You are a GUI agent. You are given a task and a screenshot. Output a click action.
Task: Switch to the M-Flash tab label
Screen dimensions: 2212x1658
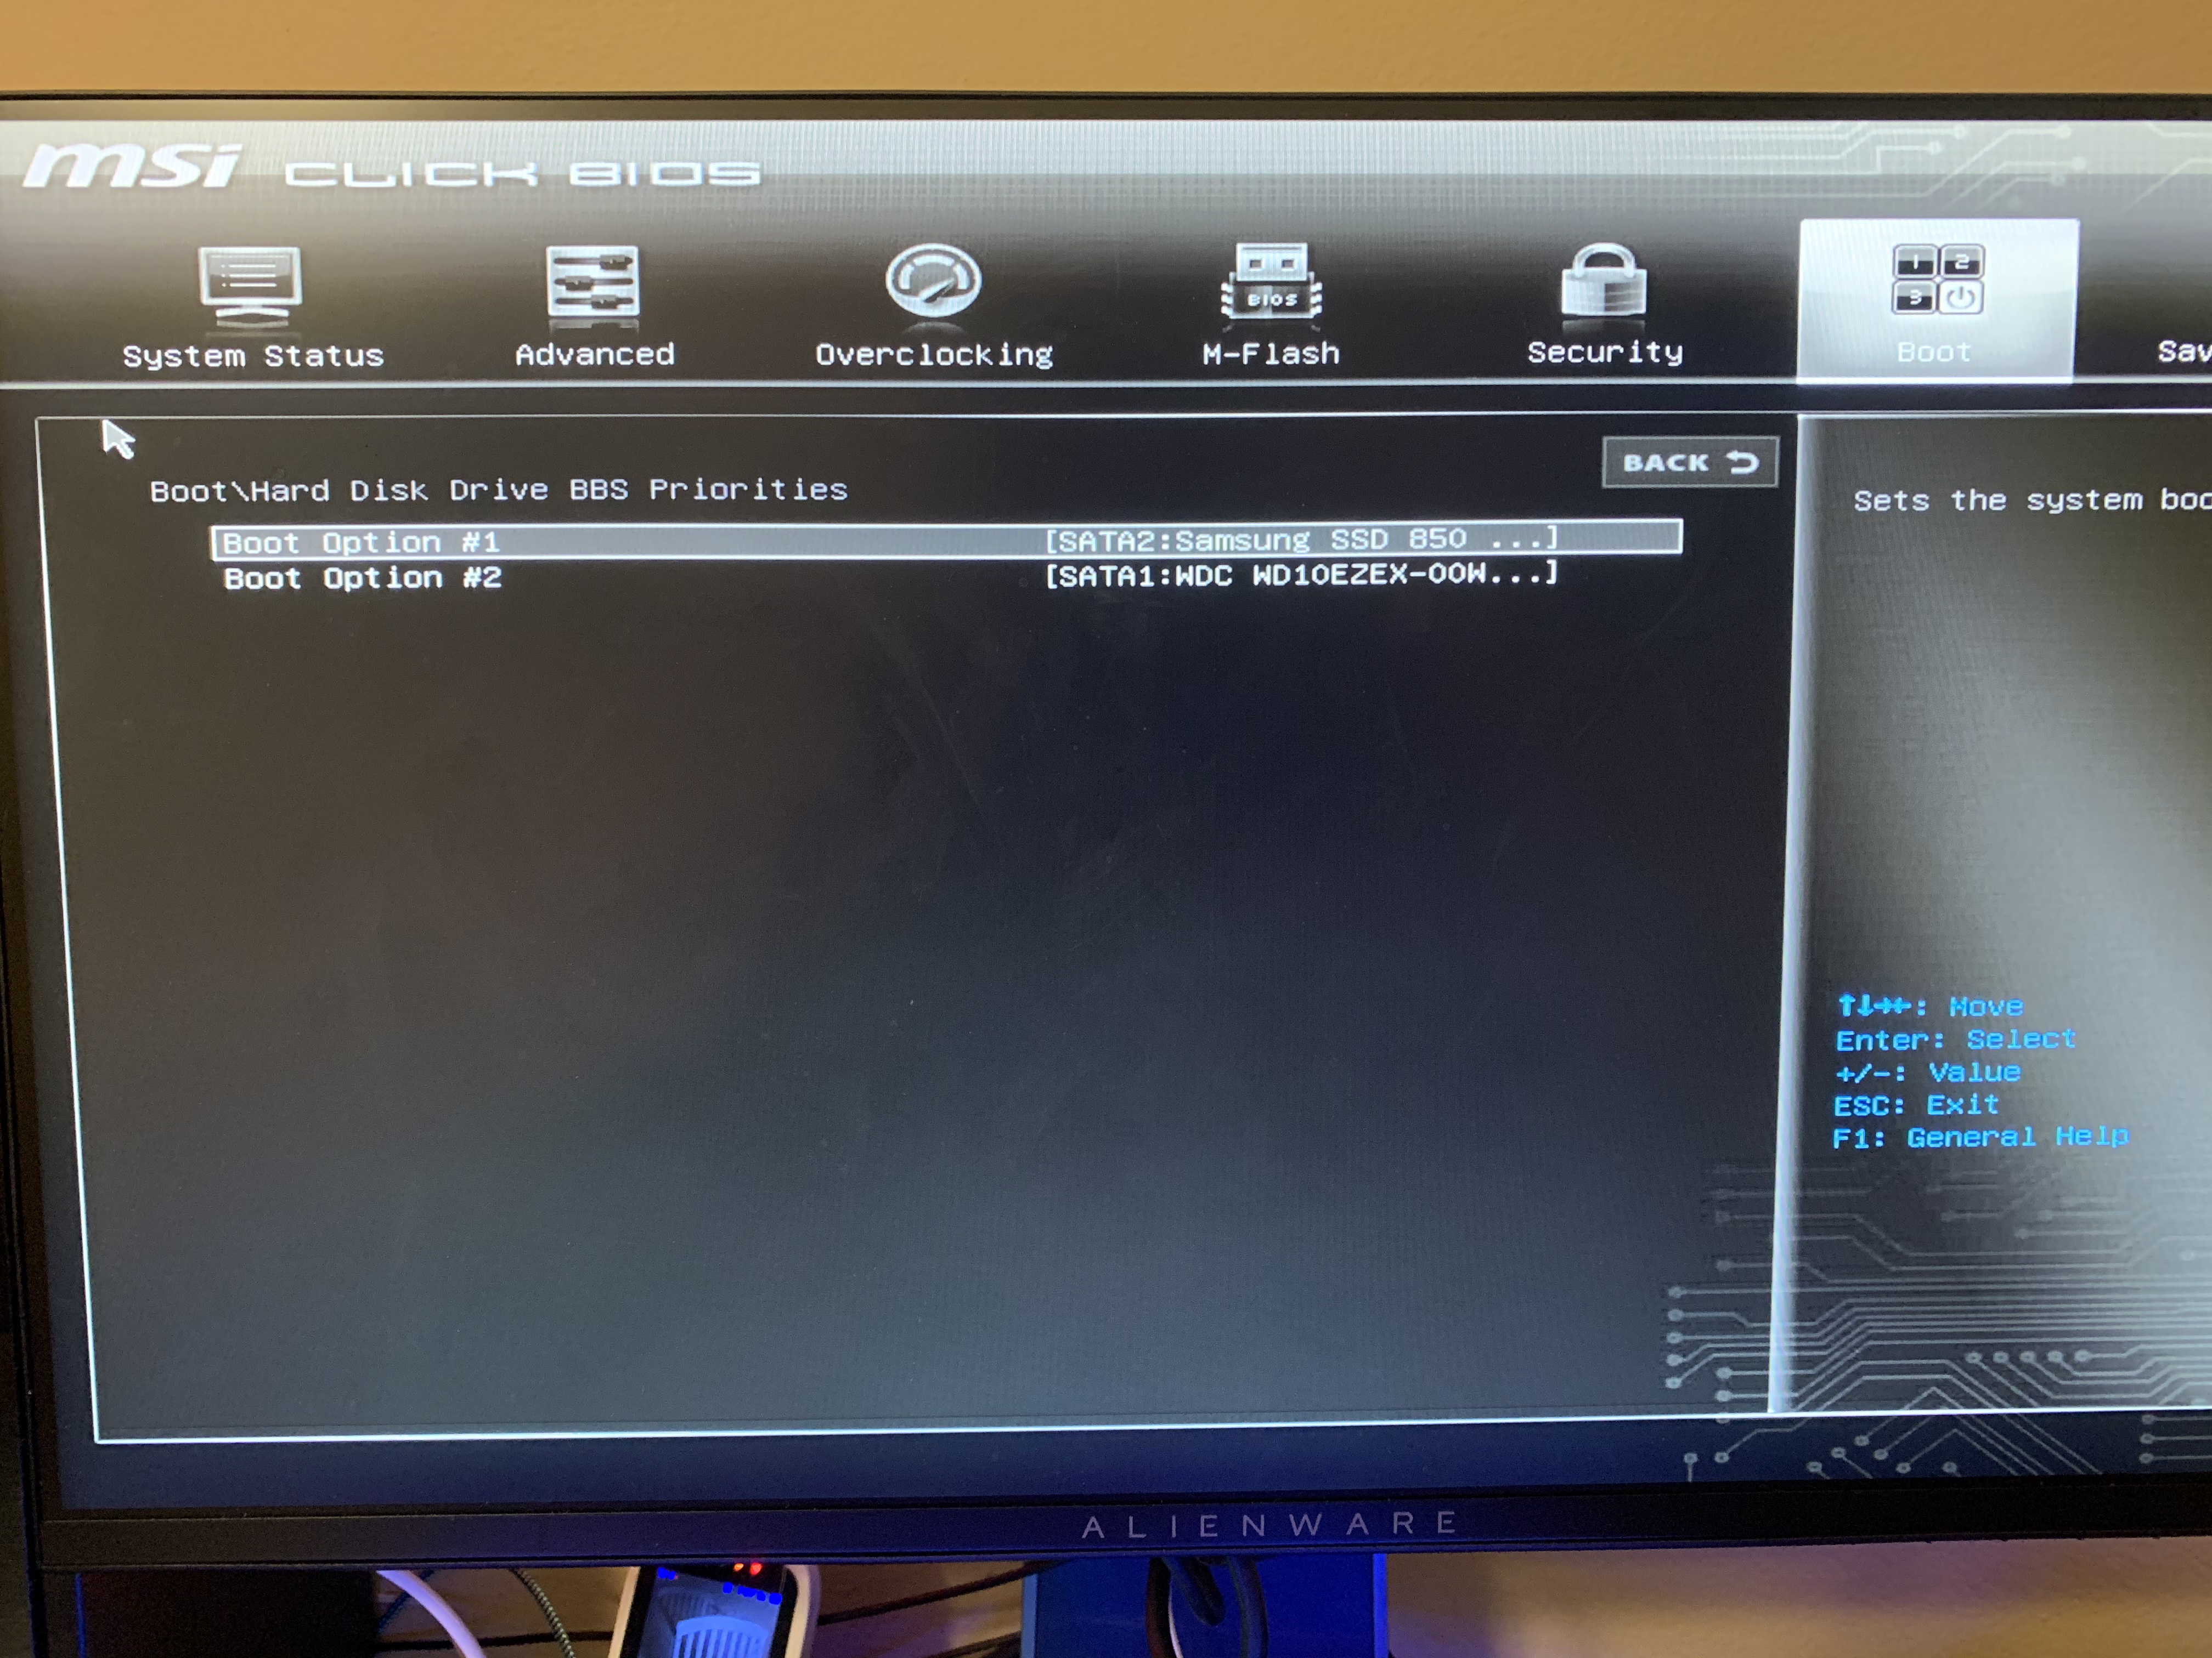tap(1270, 353)
